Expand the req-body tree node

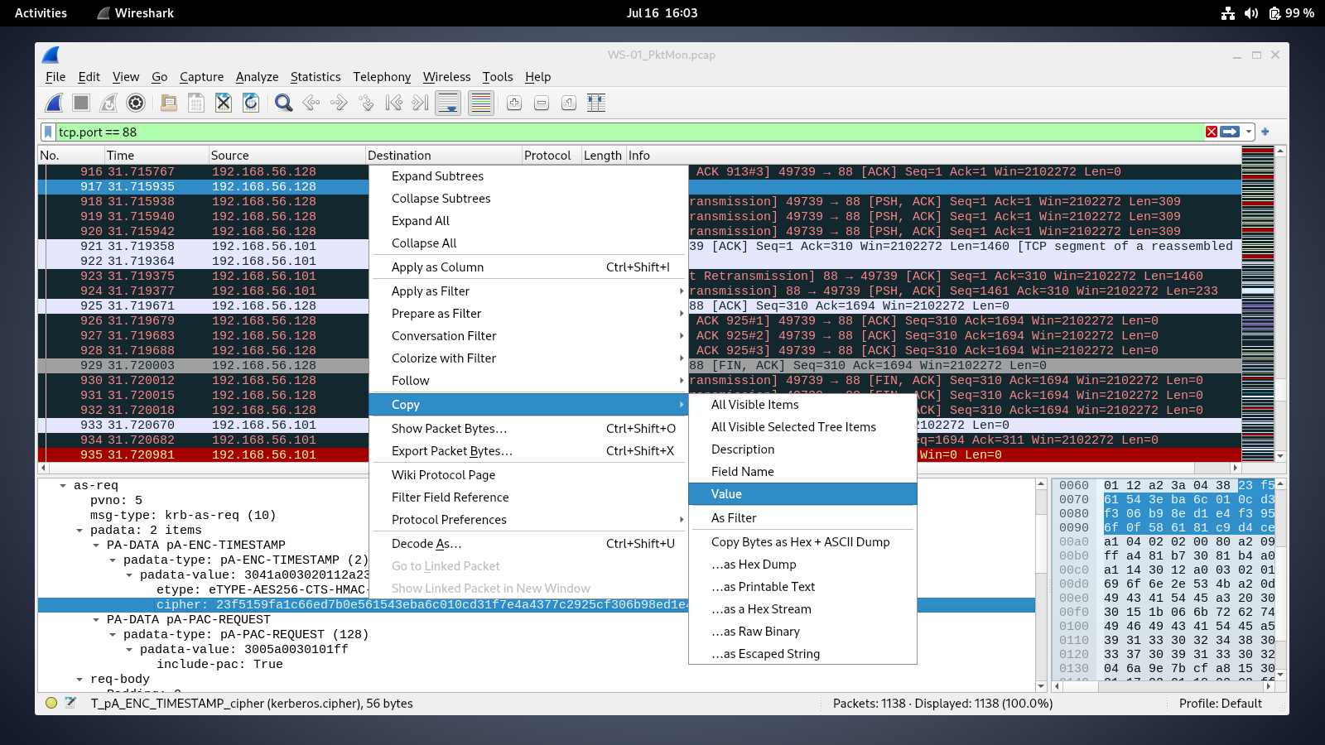pyautogui.click(x=79, y=680)
